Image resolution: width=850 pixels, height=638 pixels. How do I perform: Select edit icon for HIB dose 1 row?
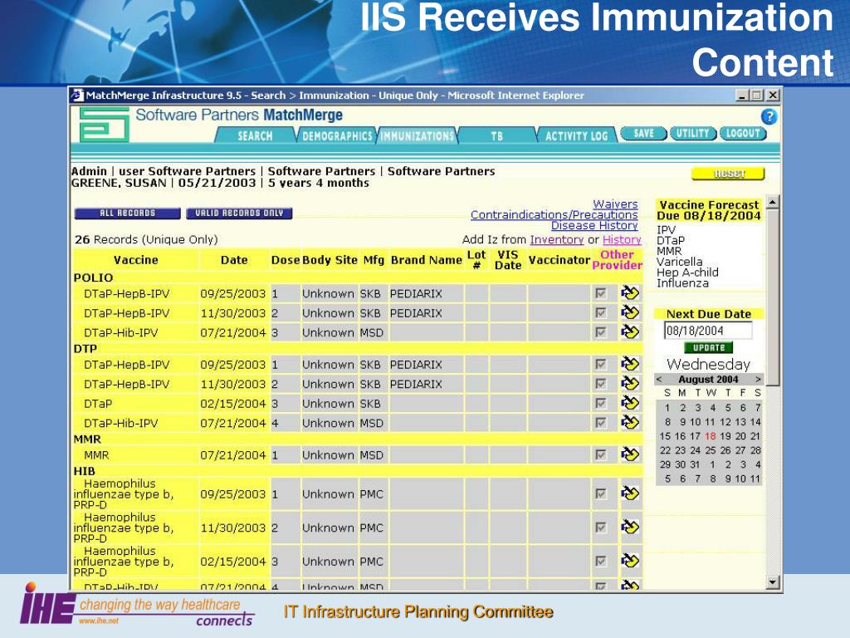pyautogui.click(x=630, y=493)
